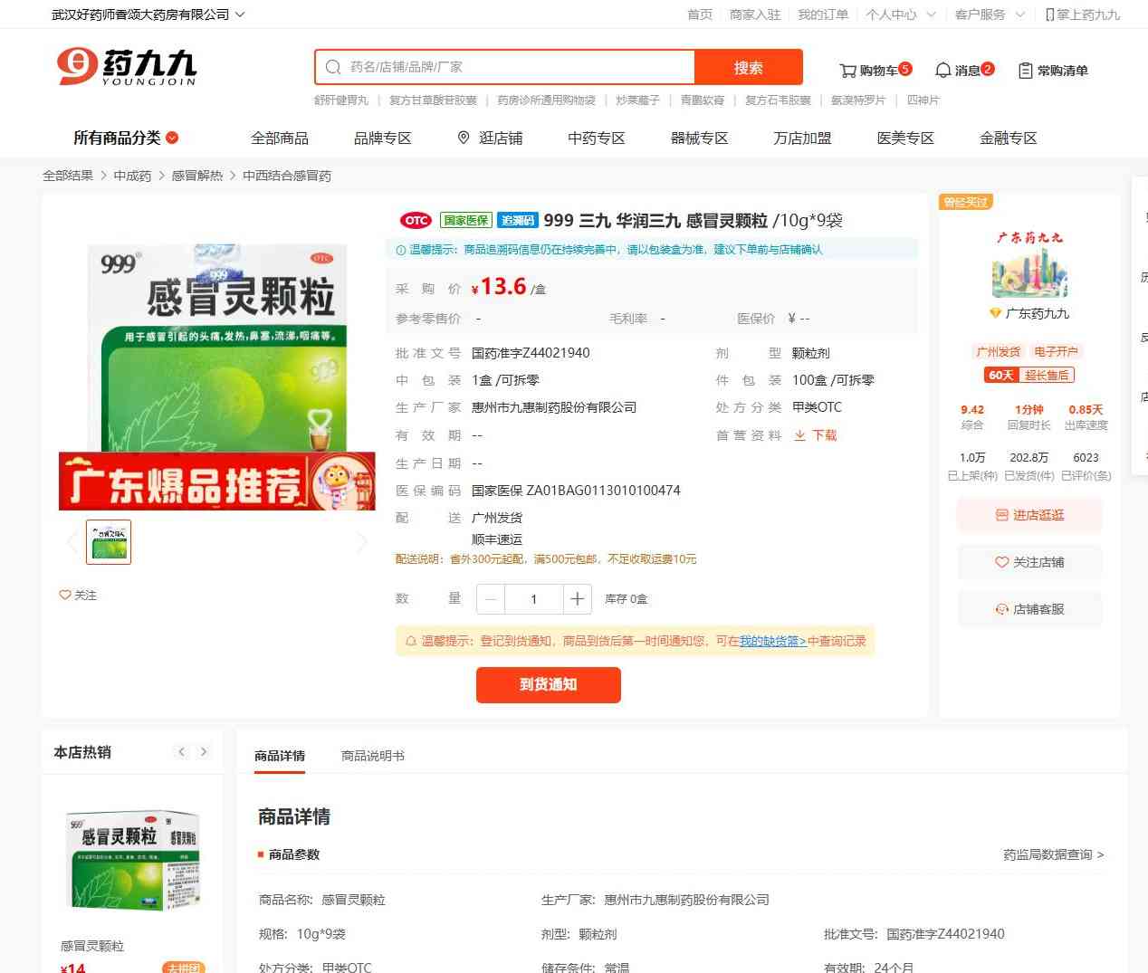Click the 药九九 logo
The width and height of the screenshot is (1148, 973).
127,67
